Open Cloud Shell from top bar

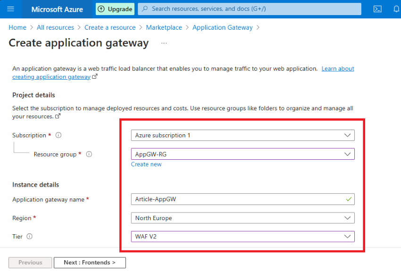click(377, 9)
